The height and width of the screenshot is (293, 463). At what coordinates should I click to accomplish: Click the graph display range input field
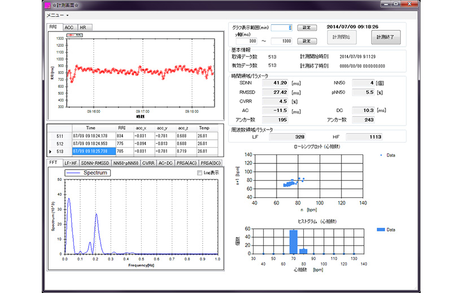282,27
